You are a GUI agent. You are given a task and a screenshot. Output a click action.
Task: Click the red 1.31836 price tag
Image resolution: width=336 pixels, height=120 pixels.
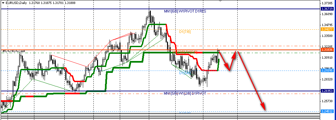[326, 50]
